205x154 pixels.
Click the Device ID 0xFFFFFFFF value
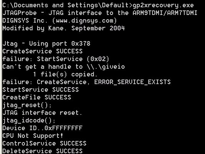(63, 128)
